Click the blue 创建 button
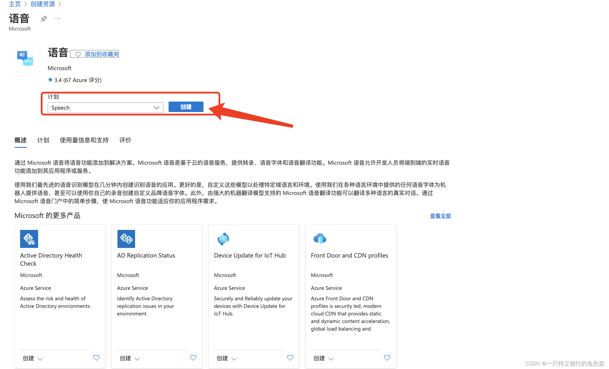This screenshot has width=609, height=369. (x=186, y=107)
